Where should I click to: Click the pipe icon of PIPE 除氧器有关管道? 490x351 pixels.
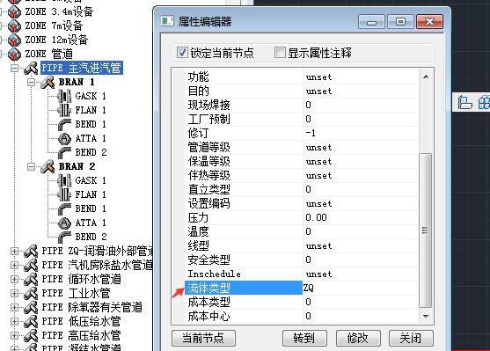31,307
